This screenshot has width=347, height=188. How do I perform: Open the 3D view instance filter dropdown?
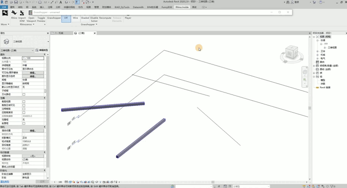pos(17,50)
